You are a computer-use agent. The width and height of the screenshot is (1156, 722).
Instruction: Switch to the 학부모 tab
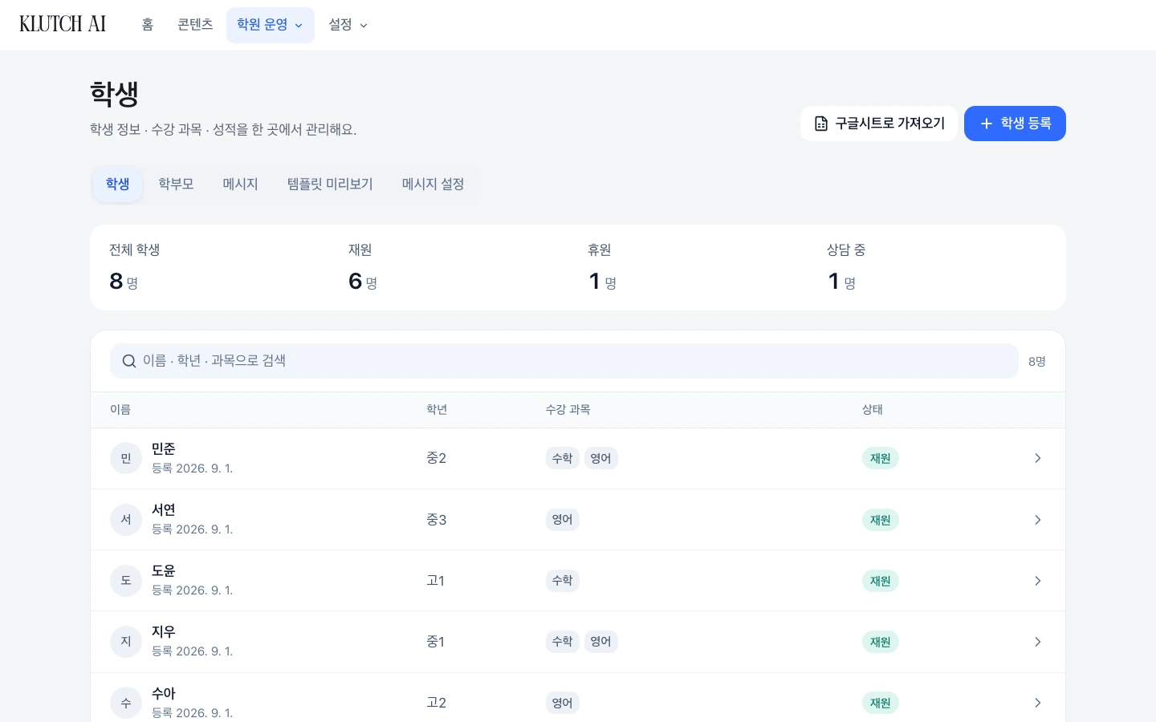[x=176, y=185]
